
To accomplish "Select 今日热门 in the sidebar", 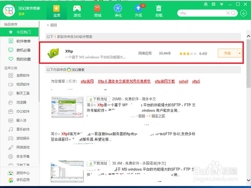I will tap(19, 32).
